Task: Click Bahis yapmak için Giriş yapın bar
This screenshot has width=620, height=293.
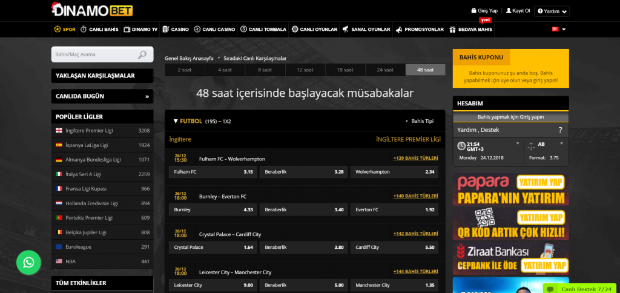Action: tap(511, 117)
